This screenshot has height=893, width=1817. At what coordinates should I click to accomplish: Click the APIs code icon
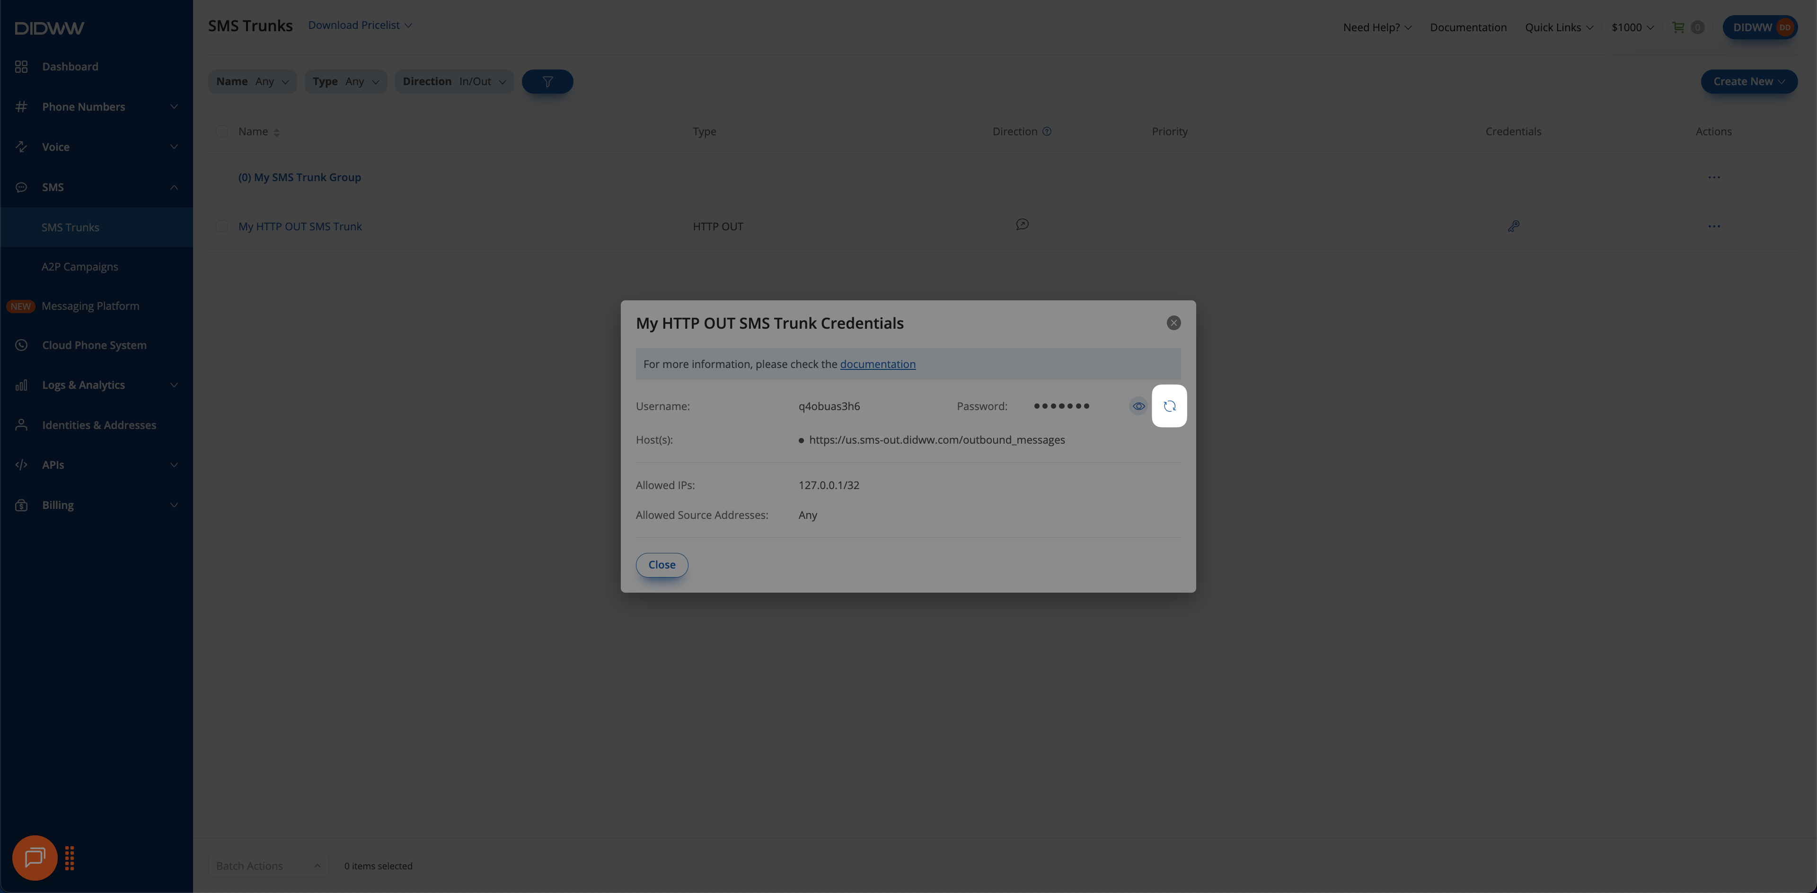(x=21, y=464)
